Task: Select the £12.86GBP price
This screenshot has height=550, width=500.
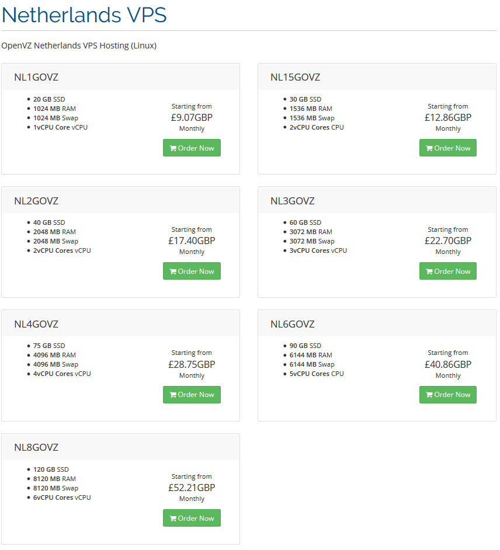Action: tap(447, 117)
